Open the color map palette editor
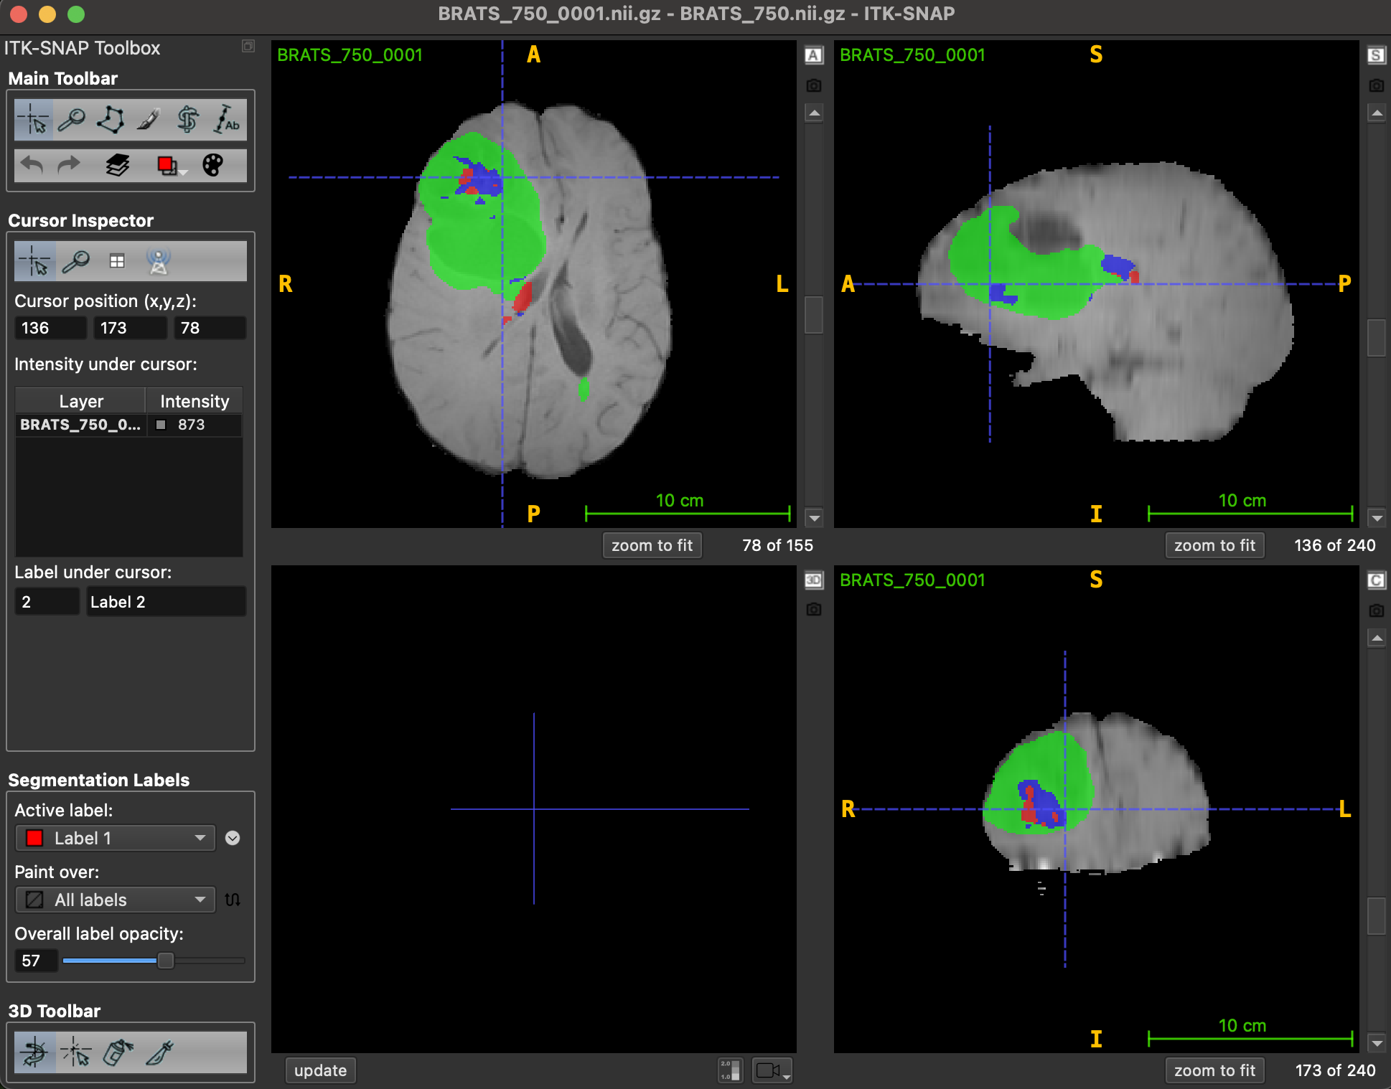Viewport: 1391px width, 1089px height. [212, 166]
